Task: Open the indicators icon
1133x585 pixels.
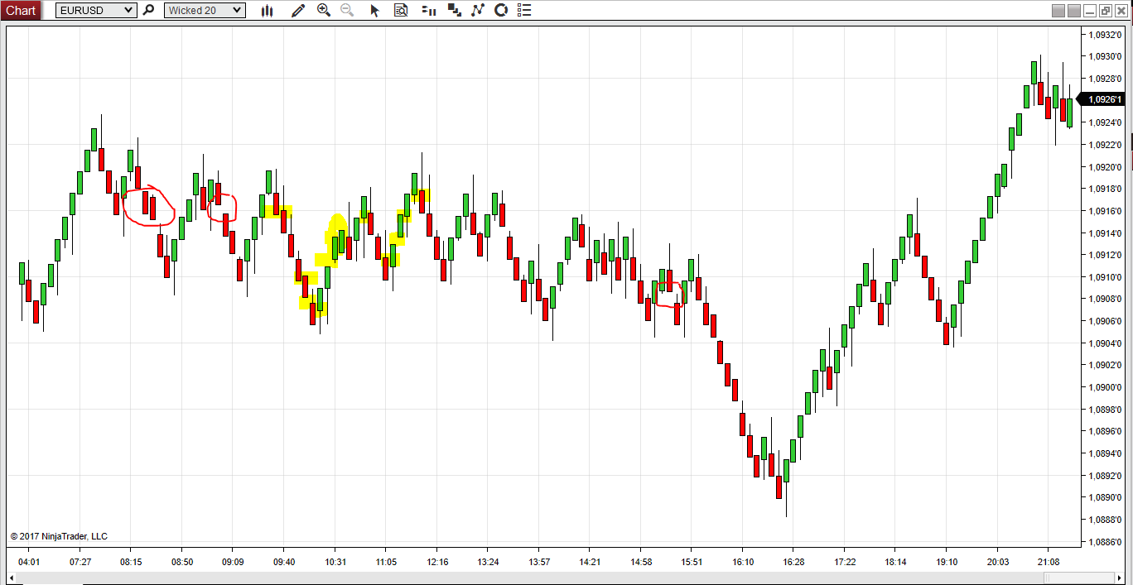Action: pos(477,11)
